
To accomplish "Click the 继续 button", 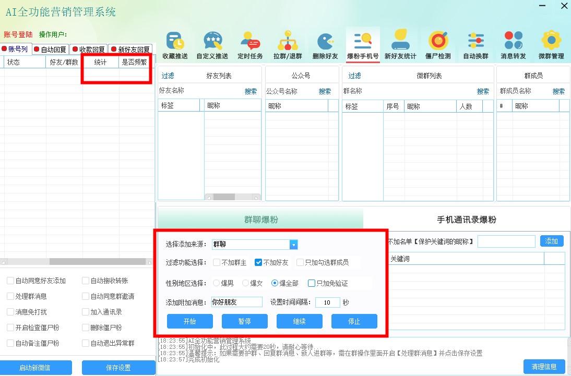I will (300, 321).
